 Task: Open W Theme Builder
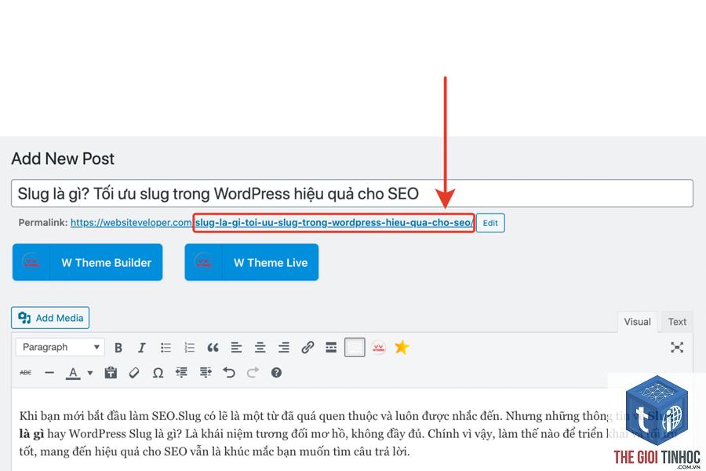click(87, 262)
